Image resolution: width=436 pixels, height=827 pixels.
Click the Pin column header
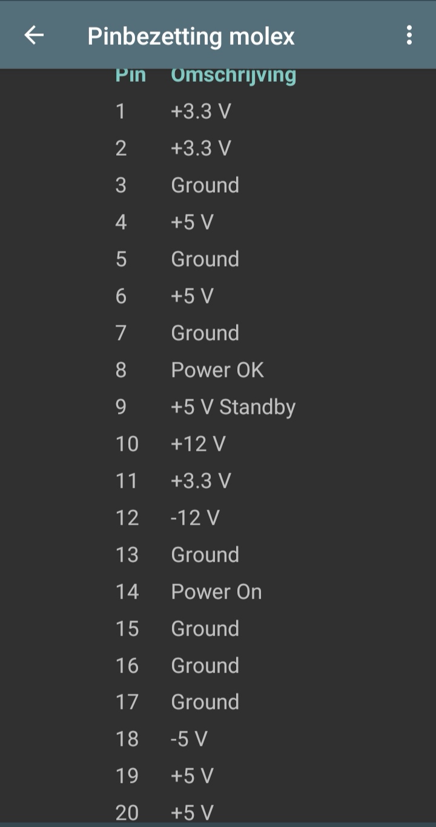tap(131, 76)
